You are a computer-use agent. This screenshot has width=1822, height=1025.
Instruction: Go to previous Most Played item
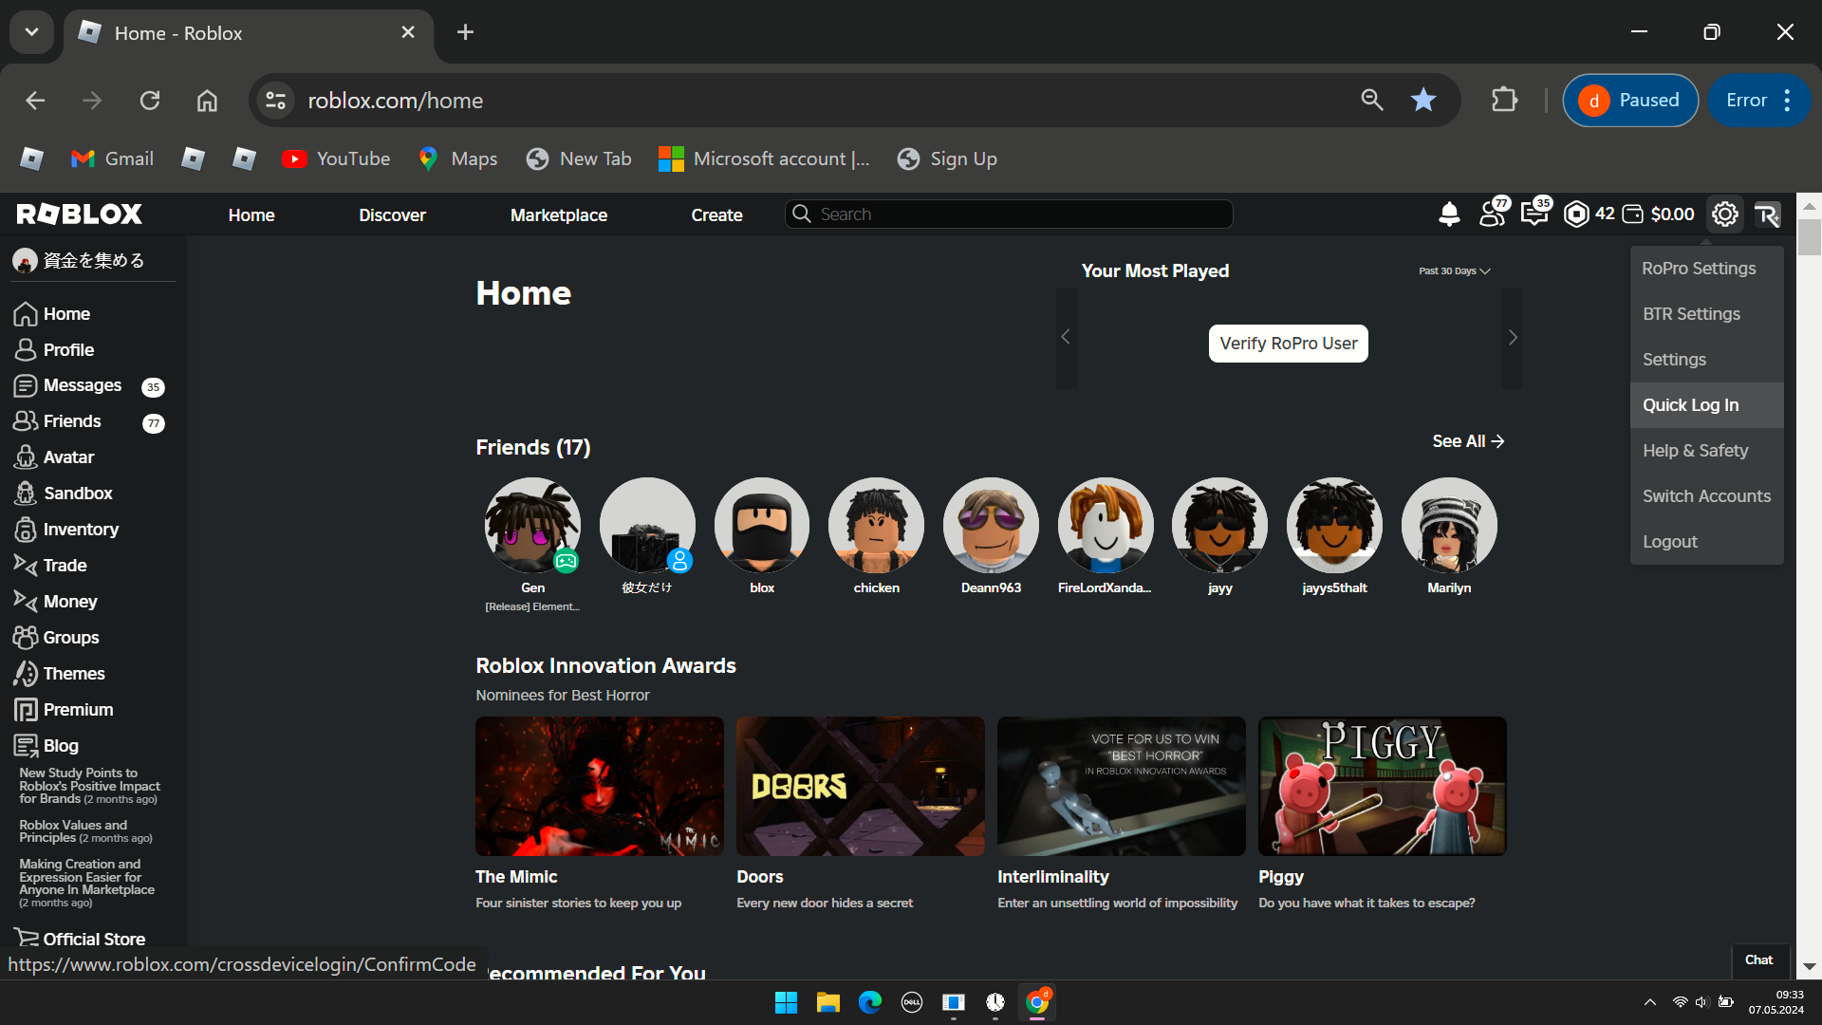click(x=1066, y=338)
